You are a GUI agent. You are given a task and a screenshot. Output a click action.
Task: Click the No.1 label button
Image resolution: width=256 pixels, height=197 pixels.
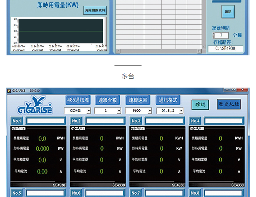(17, 121)
